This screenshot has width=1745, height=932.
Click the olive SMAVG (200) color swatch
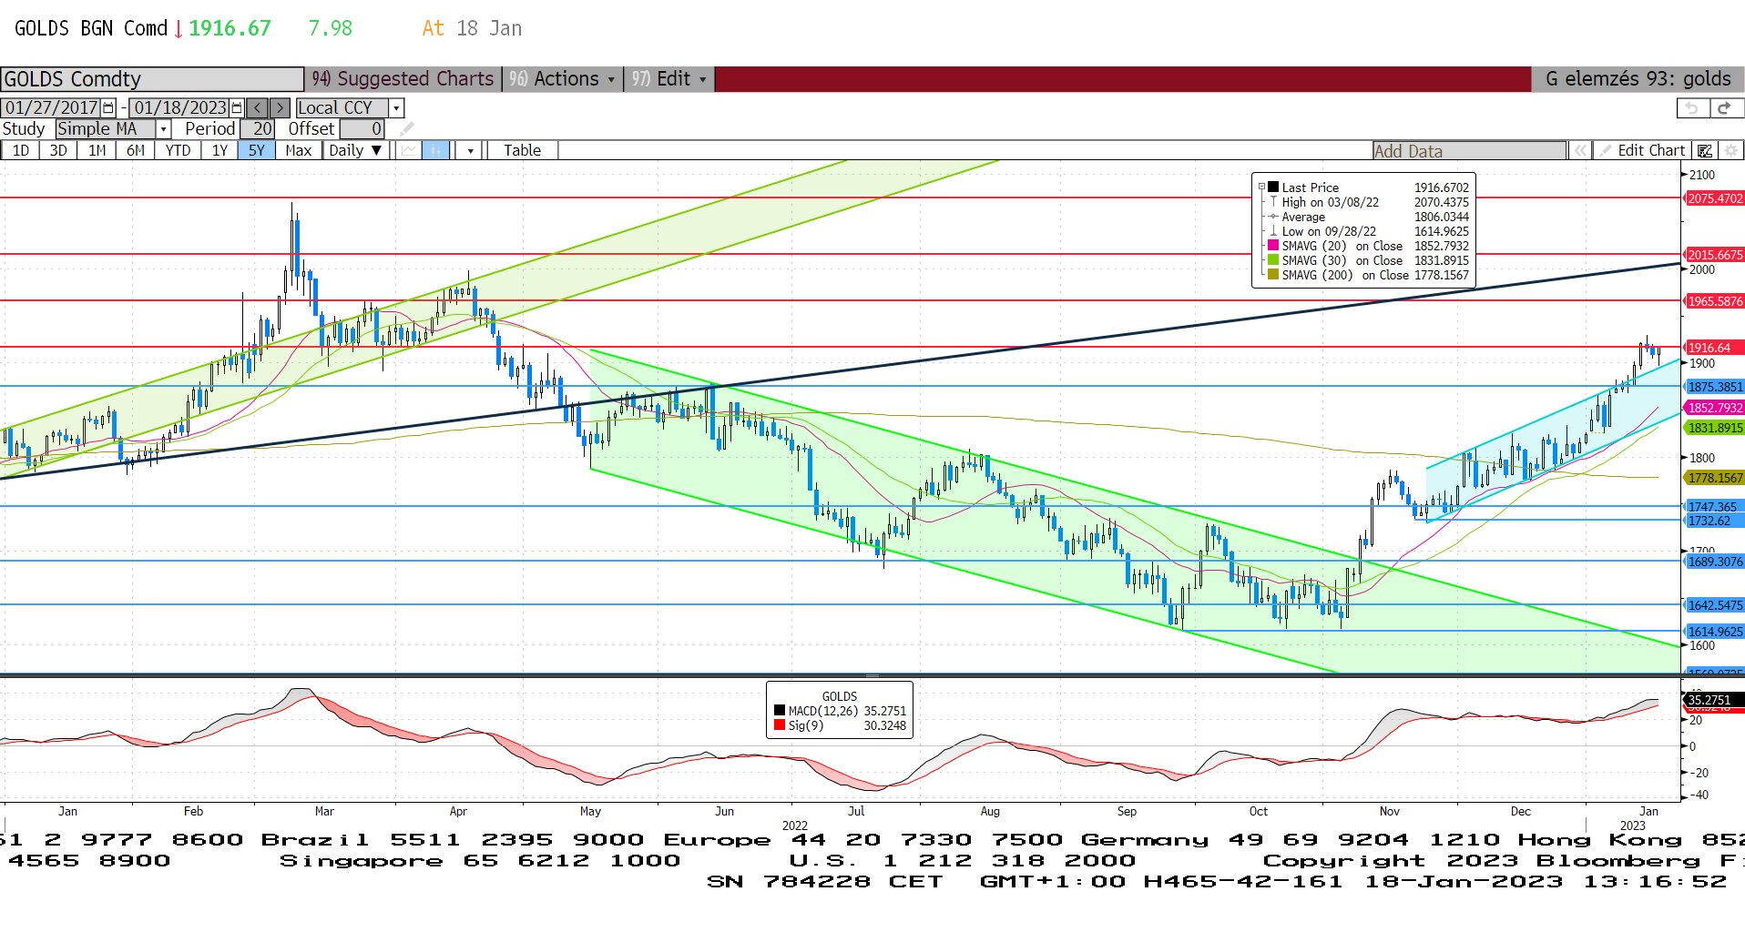[x=1273, y=275]
